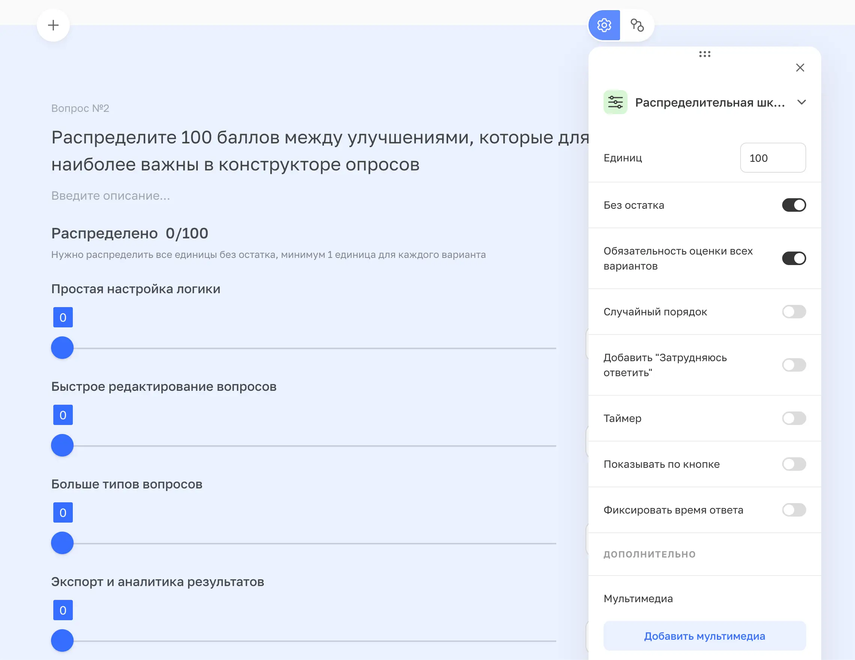Click the Единиц value field
The height and width of the screenshot is (660, 855).
[773, 158]
